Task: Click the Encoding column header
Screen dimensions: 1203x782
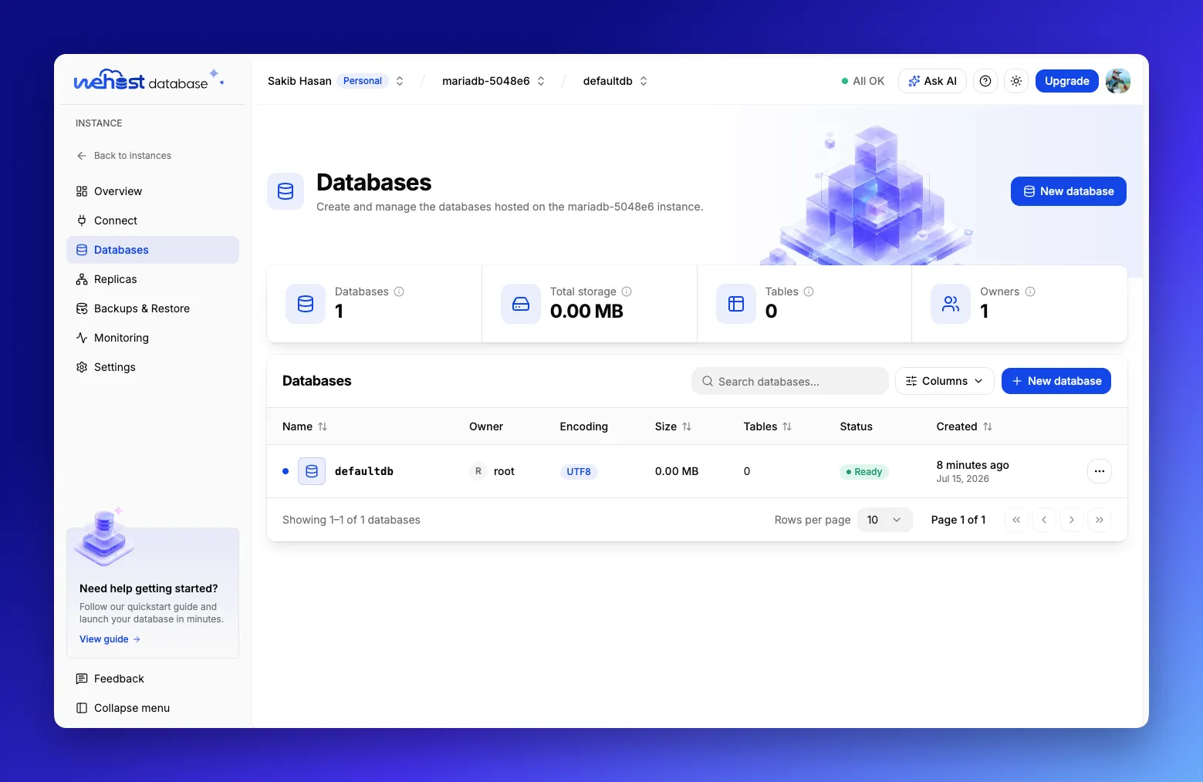Action: coord(584,426)
